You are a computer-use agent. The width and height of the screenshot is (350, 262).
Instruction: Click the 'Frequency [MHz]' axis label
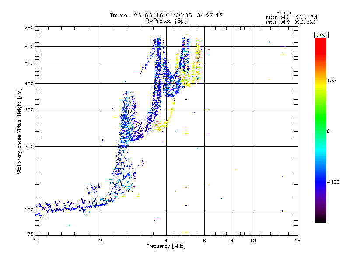coord(166,246)
